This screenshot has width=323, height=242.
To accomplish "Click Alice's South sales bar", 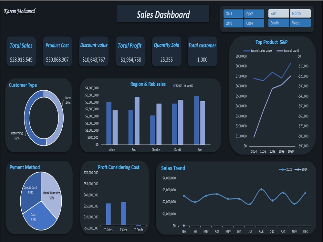I will pyautogui.click(x=109, y=123).
